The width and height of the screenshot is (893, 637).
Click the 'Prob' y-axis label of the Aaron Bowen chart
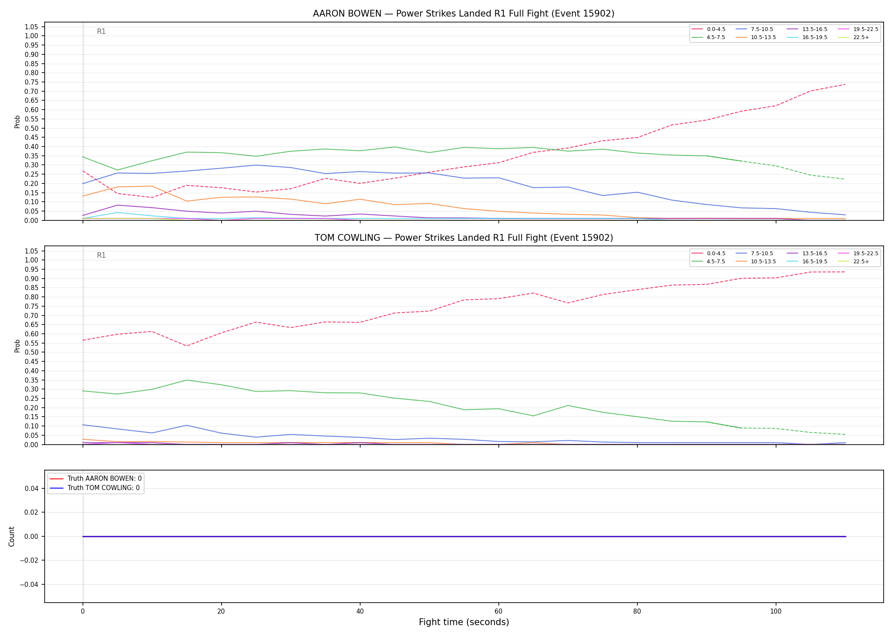[x=17, y=121]
